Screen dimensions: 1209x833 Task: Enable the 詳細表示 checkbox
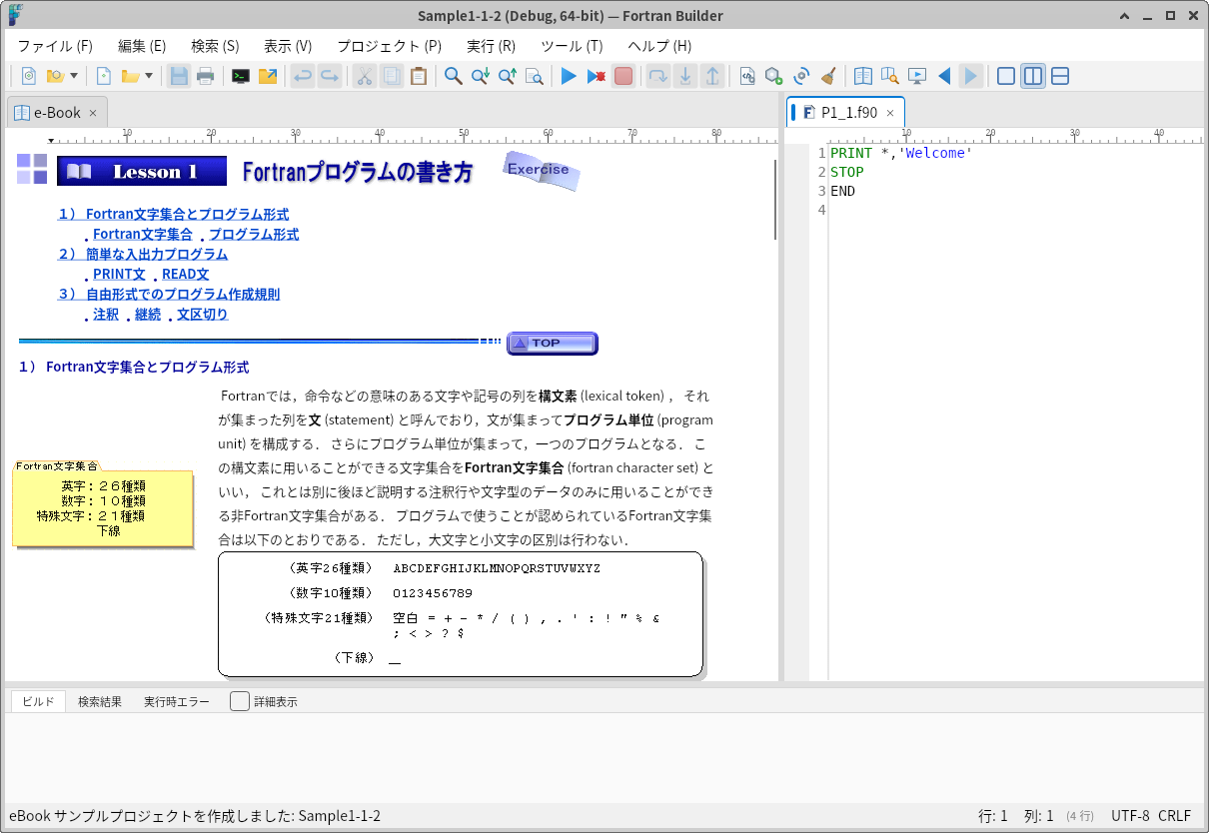pos(240,701)
